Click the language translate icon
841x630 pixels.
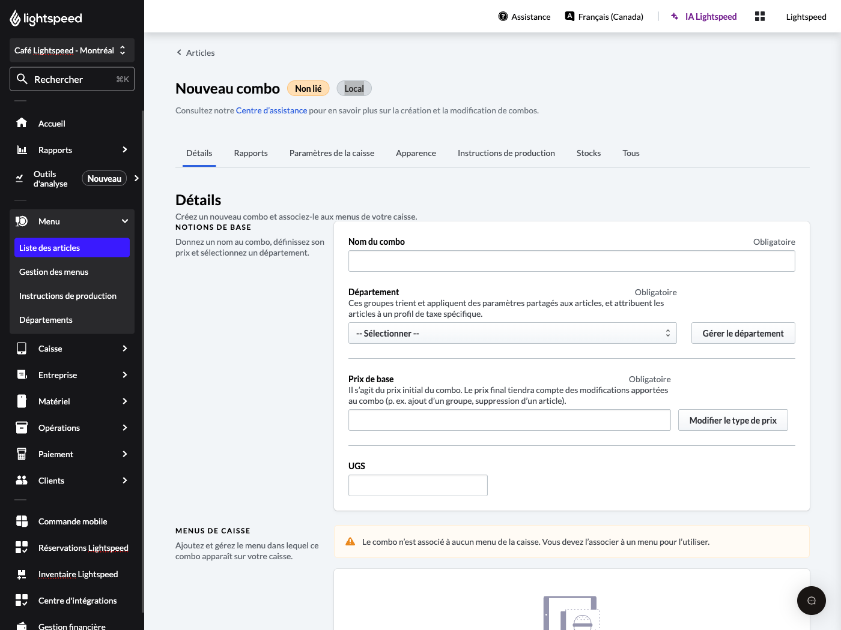click(x=569, y=16)
